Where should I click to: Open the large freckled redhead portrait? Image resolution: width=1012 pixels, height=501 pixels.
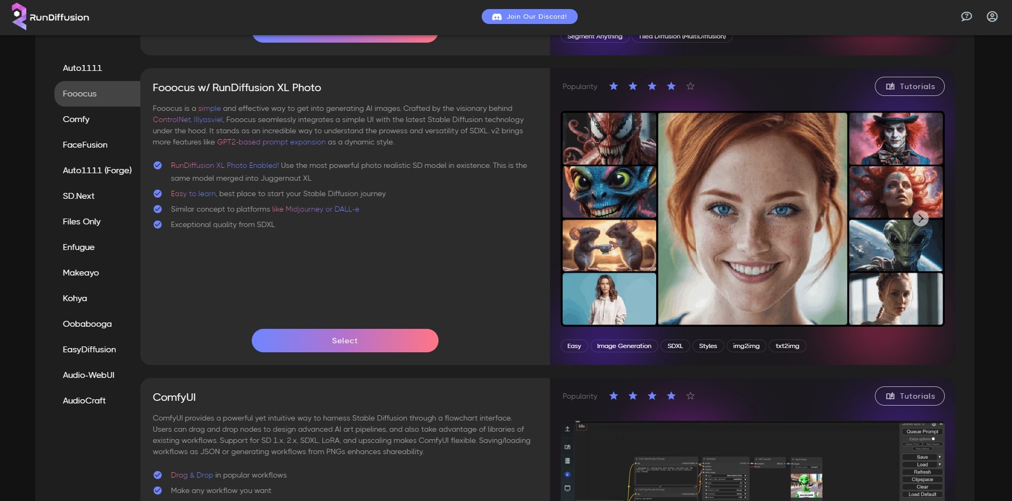[752, 219]
